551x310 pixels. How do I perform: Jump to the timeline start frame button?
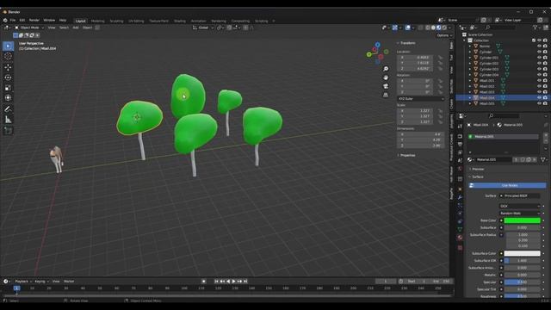216,282
